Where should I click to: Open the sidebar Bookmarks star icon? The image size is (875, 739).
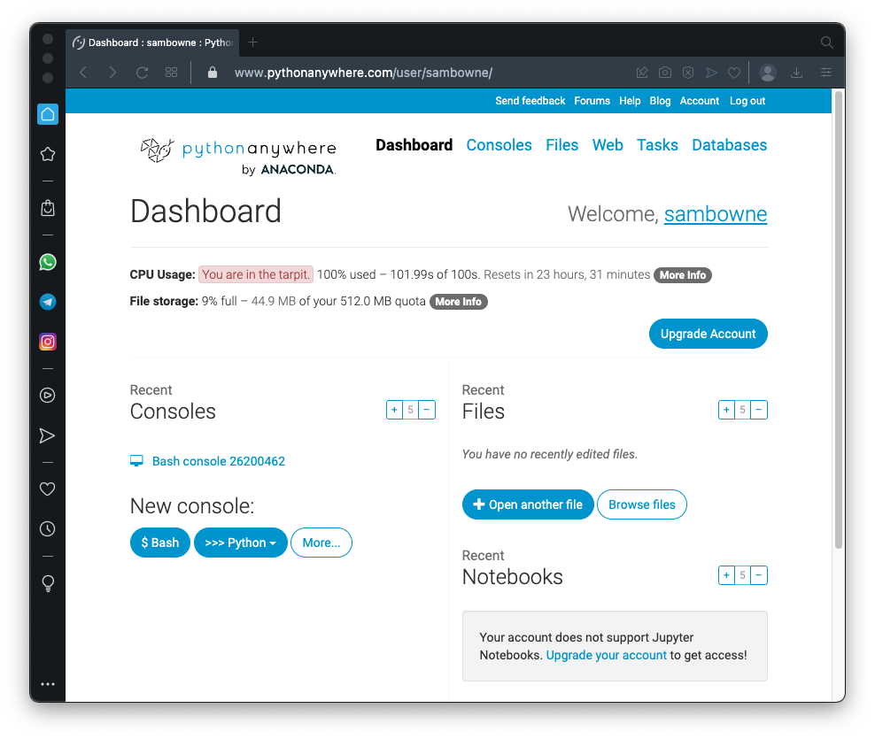click(x=48, y=155)
